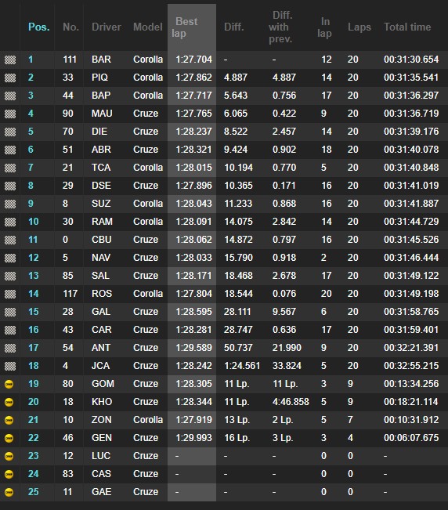Sort by the Best lap column header
Image resolution: width=448 pixels, height=510 pixels.
coord(186,27)
